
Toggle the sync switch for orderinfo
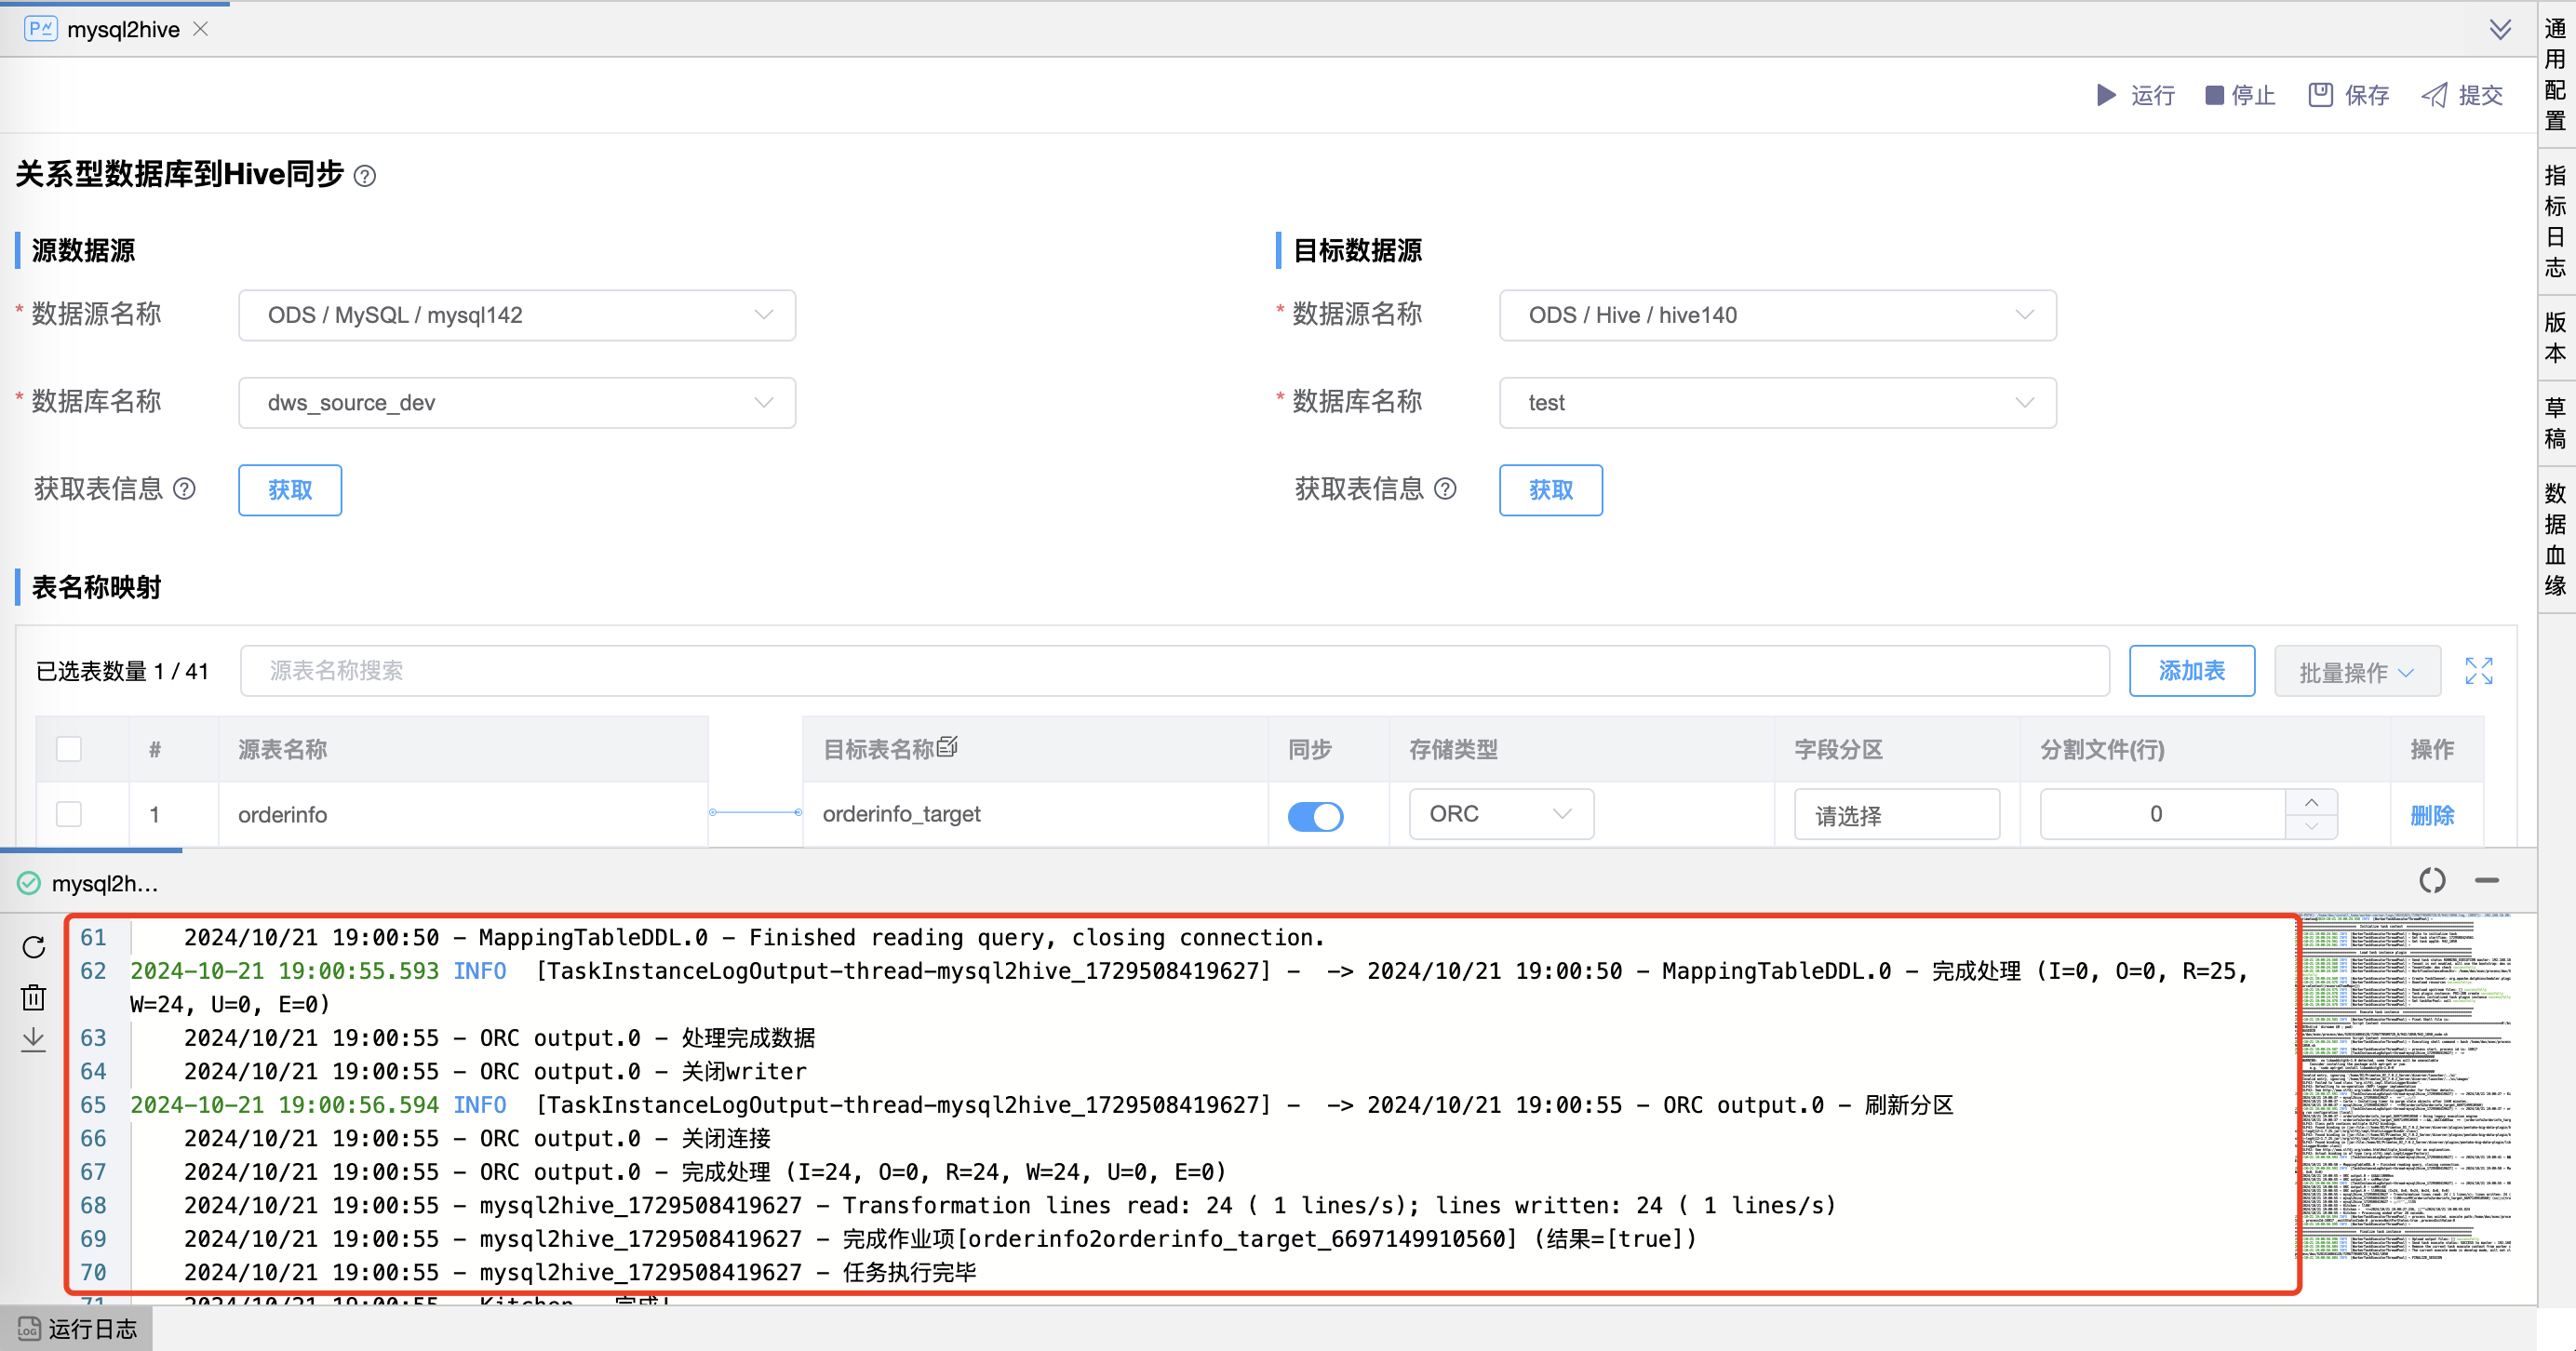1315,816
